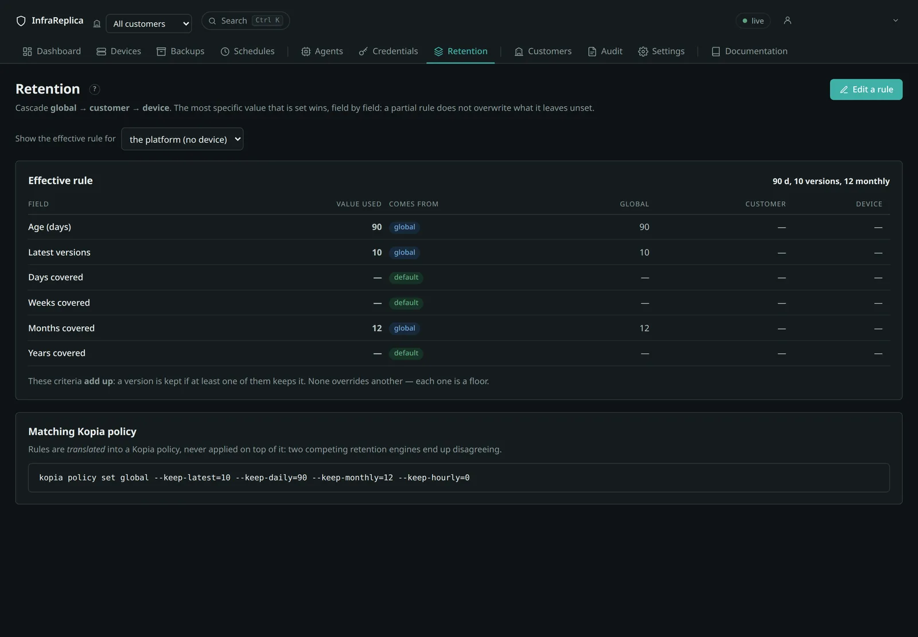Click the COMES FROM column header
The image size is (918, 637).
[414, 204]
